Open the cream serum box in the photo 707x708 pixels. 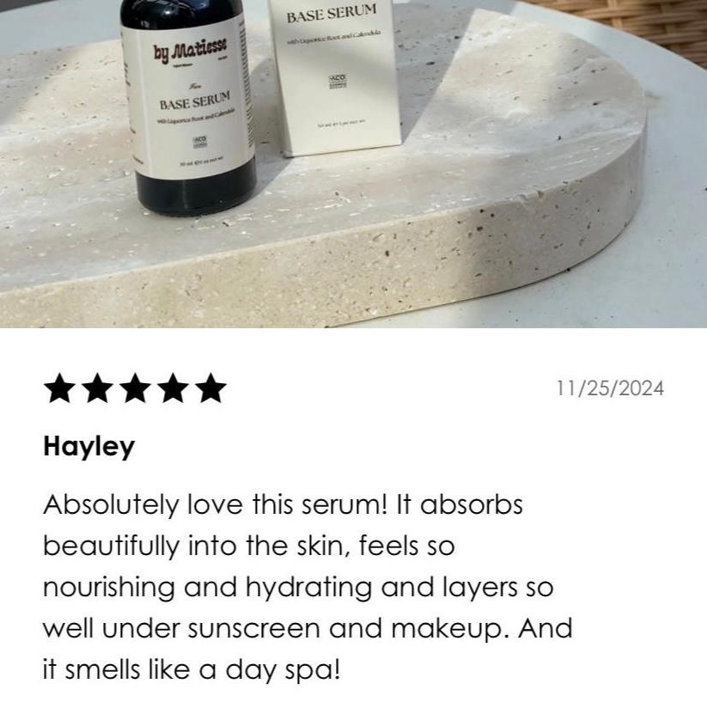pyautogui.click(x=333, y=76)
